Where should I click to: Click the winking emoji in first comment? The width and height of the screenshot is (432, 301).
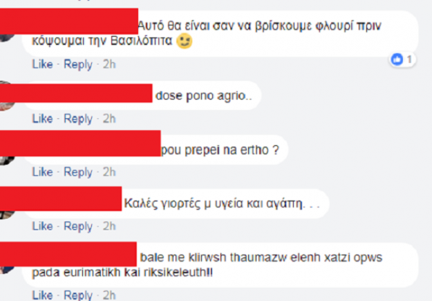185,41
